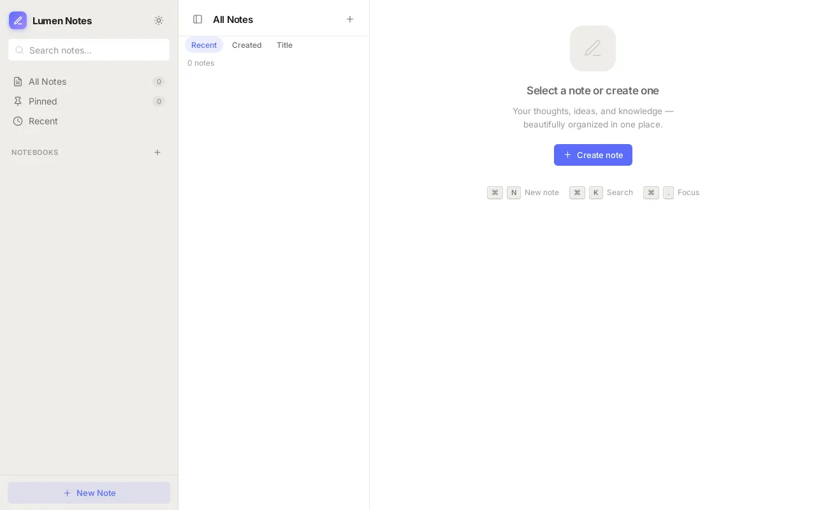
Task: Open the Pinned notes section
Action: coord(89,101)
